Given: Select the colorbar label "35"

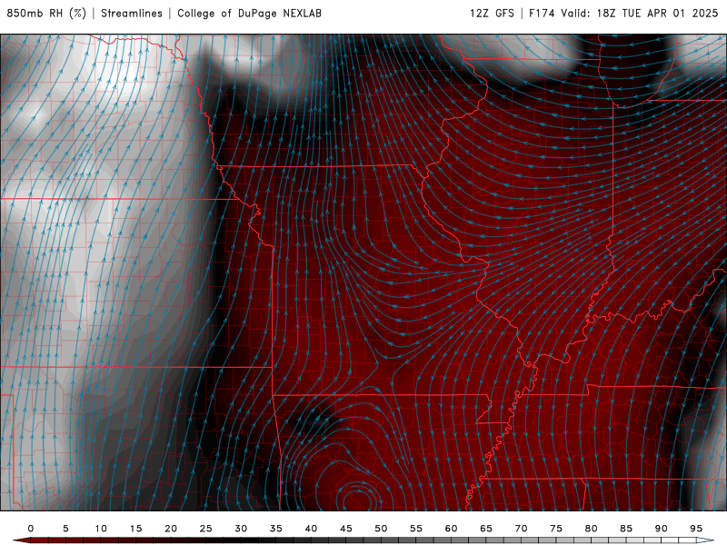Looking at the screenshot, I should [276, 529].
